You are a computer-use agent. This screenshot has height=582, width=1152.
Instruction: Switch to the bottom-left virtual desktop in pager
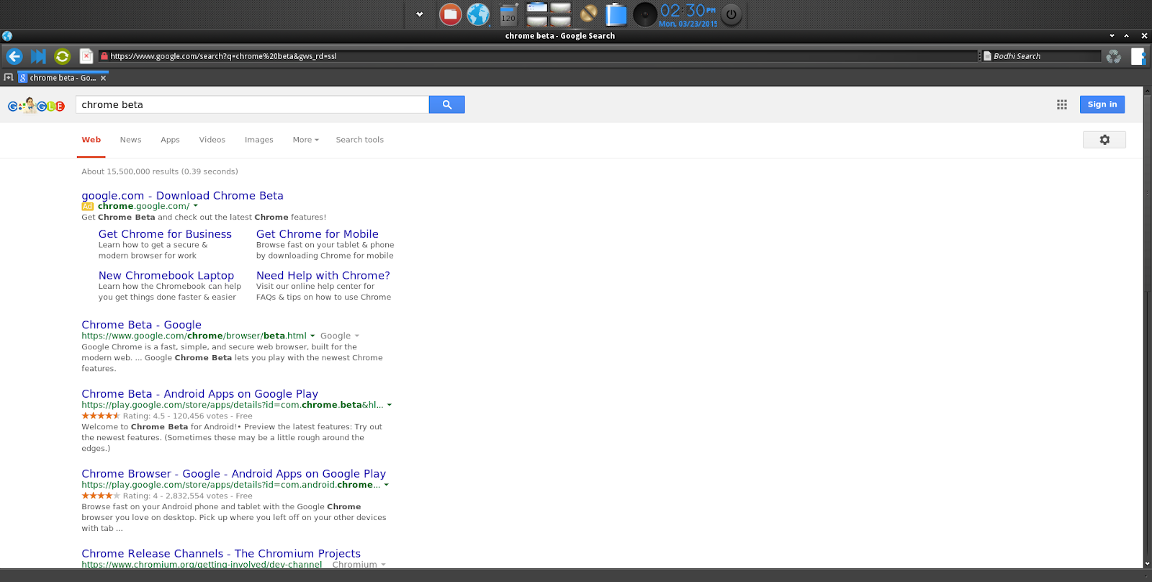point(537,21)
